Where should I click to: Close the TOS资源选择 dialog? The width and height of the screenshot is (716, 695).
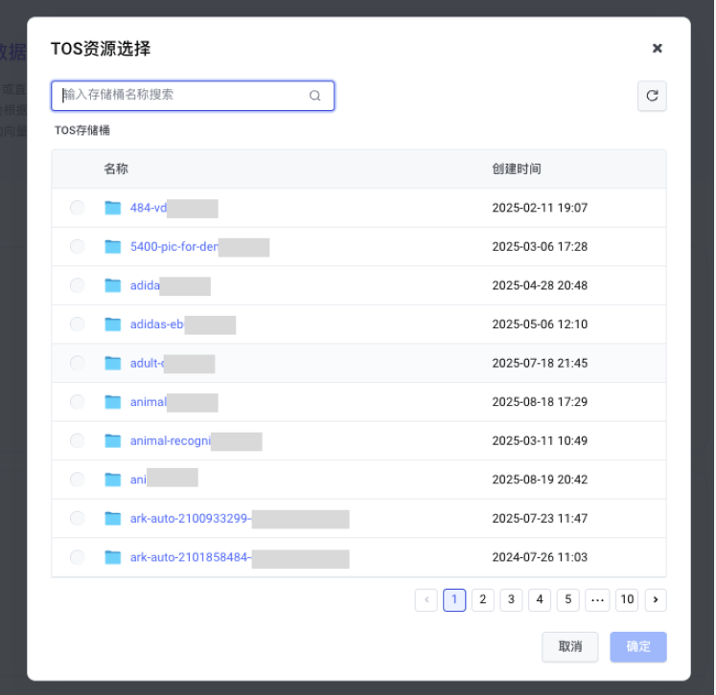pyautogui.click(x=658, y=48)
